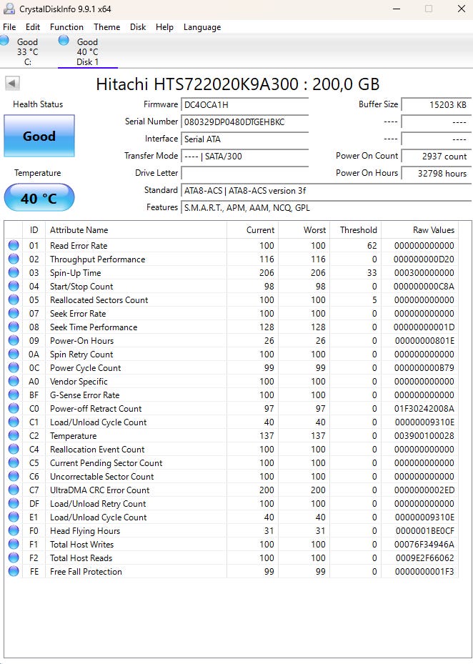Click status orb for Temperature attribute

(x=14, y=435)
